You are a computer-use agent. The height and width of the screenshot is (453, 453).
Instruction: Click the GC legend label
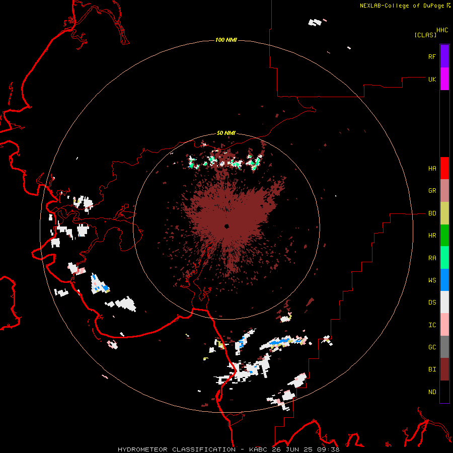click(432, 347)
